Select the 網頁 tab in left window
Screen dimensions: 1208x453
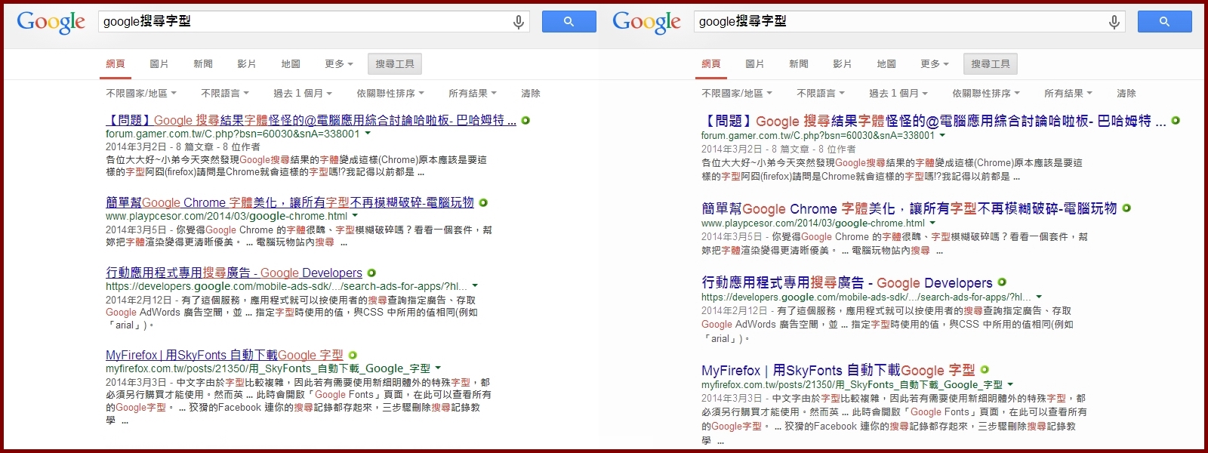click(x=116, y=64)
